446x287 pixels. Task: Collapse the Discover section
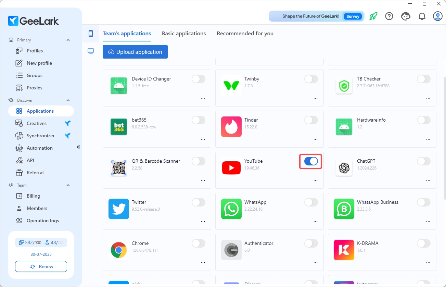click(68, 100)
